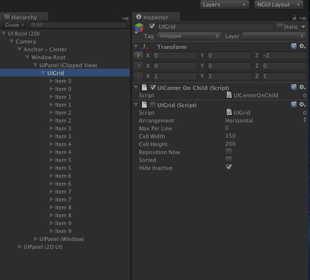
Task: Open the Tag dropdown showing Untagged
Action: click(189, 36)
